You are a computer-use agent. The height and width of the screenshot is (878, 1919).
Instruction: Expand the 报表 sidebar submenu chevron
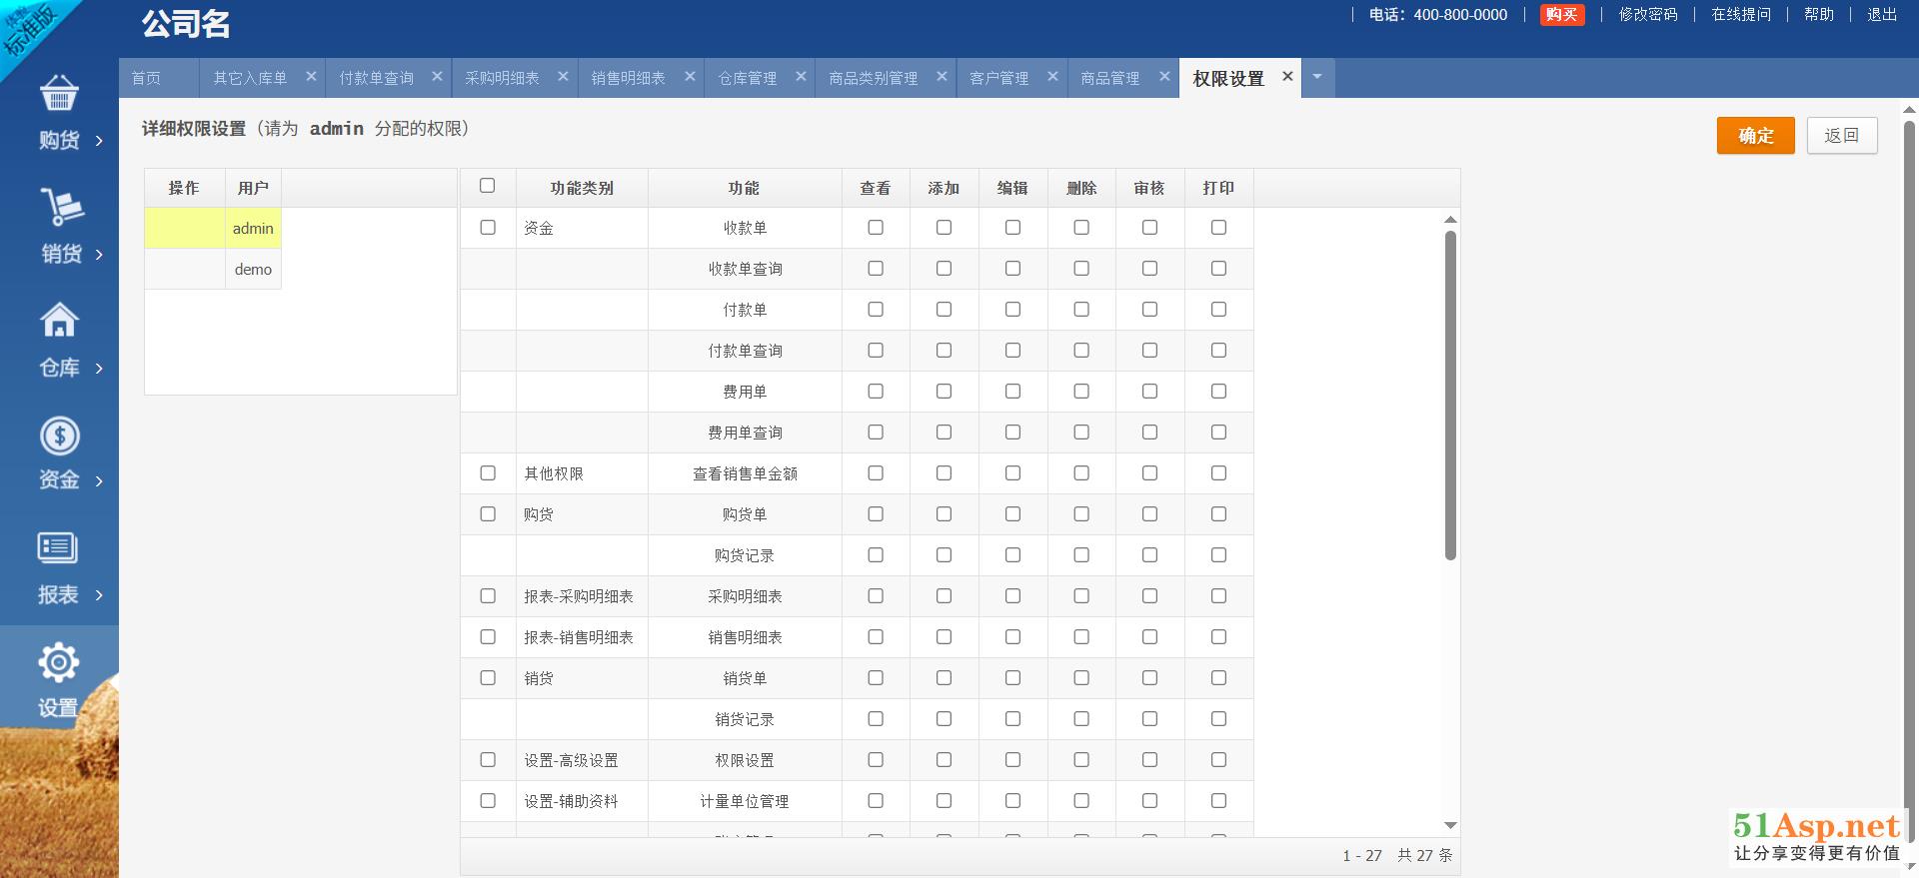pyautogui.click(x=99, y=595)
